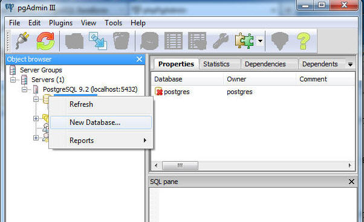Click the Comment column header
This screenshot has height=222, width=364.
coord(325,79)
